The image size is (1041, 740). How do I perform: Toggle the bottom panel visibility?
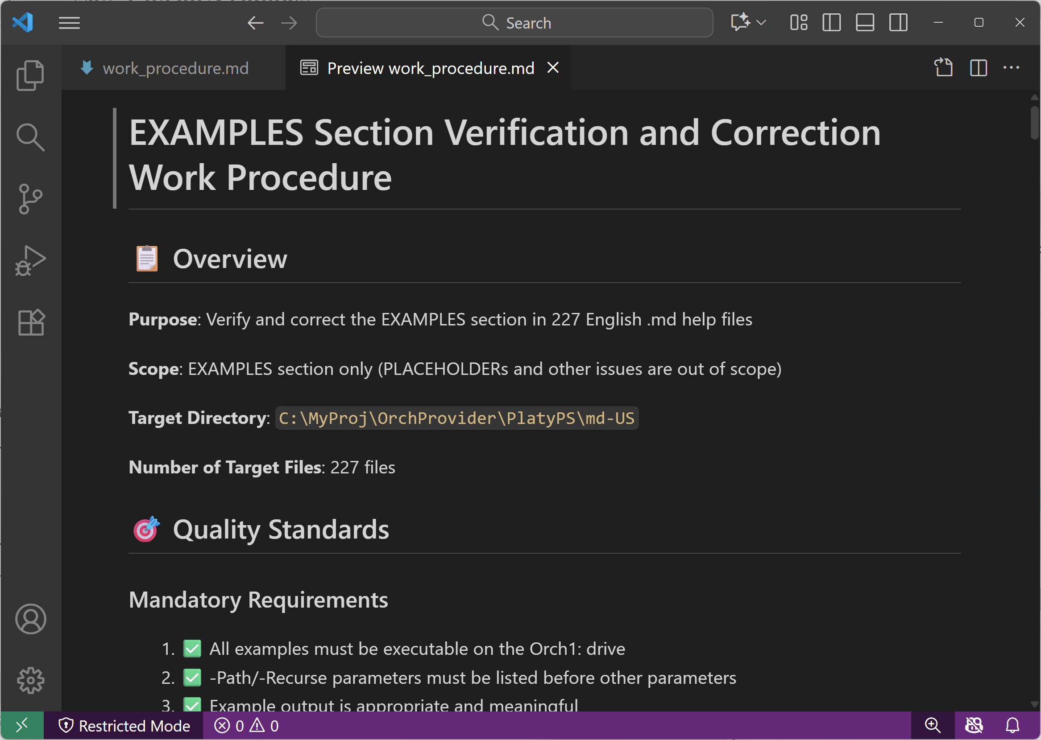coord(865,22)
